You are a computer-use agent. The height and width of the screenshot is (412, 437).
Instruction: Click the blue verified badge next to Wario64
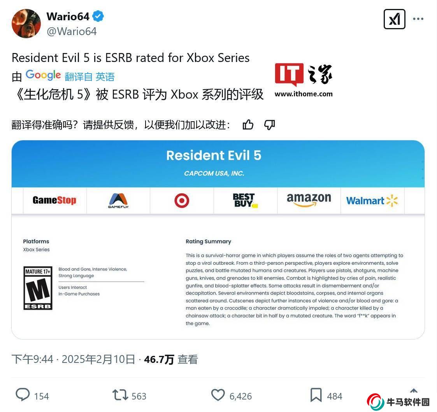[x=98, y=16]
